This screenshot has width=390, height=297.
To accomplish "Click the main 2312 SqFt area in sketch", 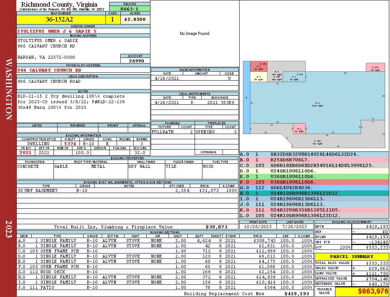I will click(x=317, y=104).
